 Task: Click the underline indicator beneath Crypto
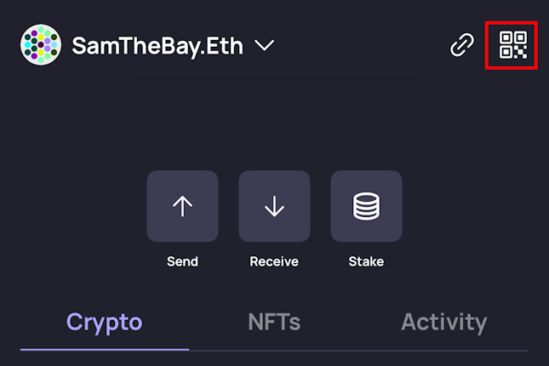click(x=105, y=349)
